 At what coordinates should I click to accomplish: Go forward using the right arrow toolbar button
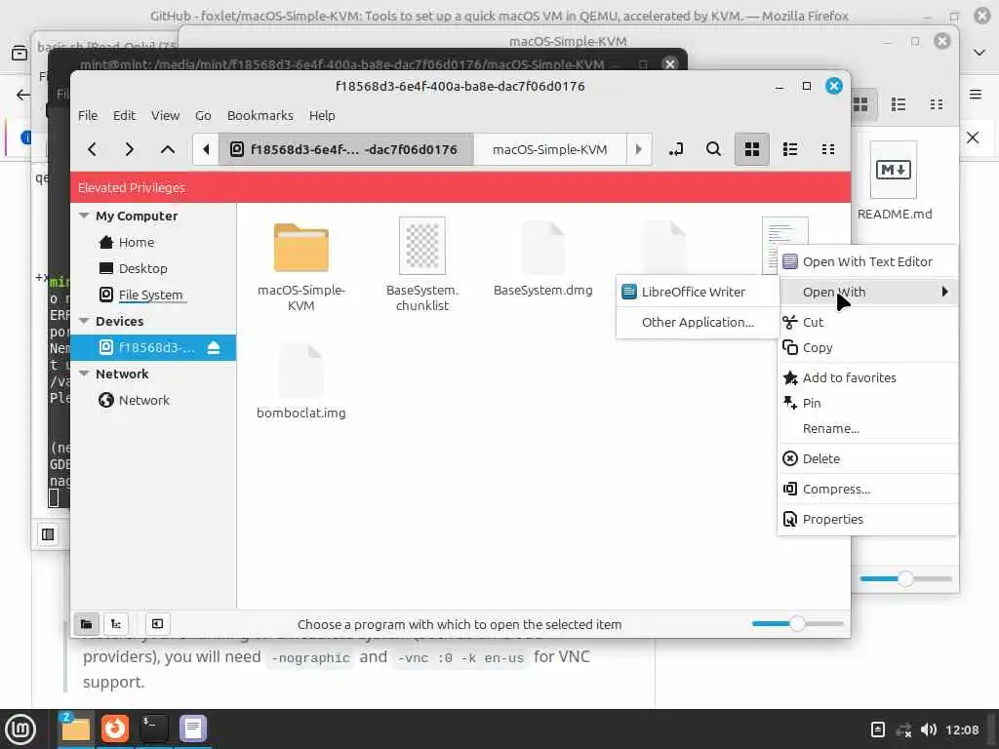point(130,149)
